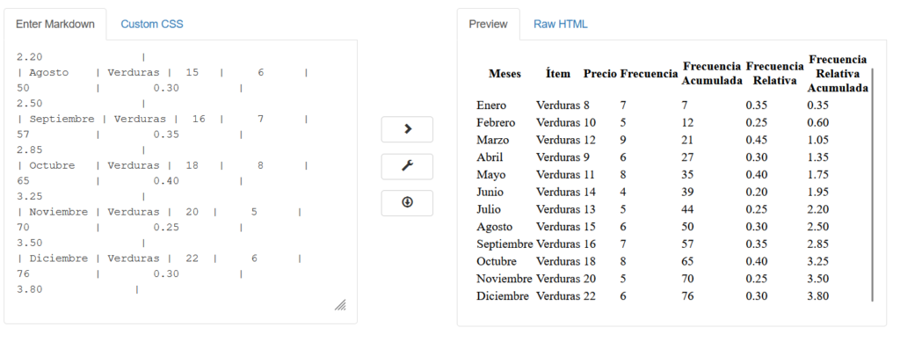Click the Precio column header
Viewport: 900px width, 342px height.
pyautogui.click(x=599, y=74)
